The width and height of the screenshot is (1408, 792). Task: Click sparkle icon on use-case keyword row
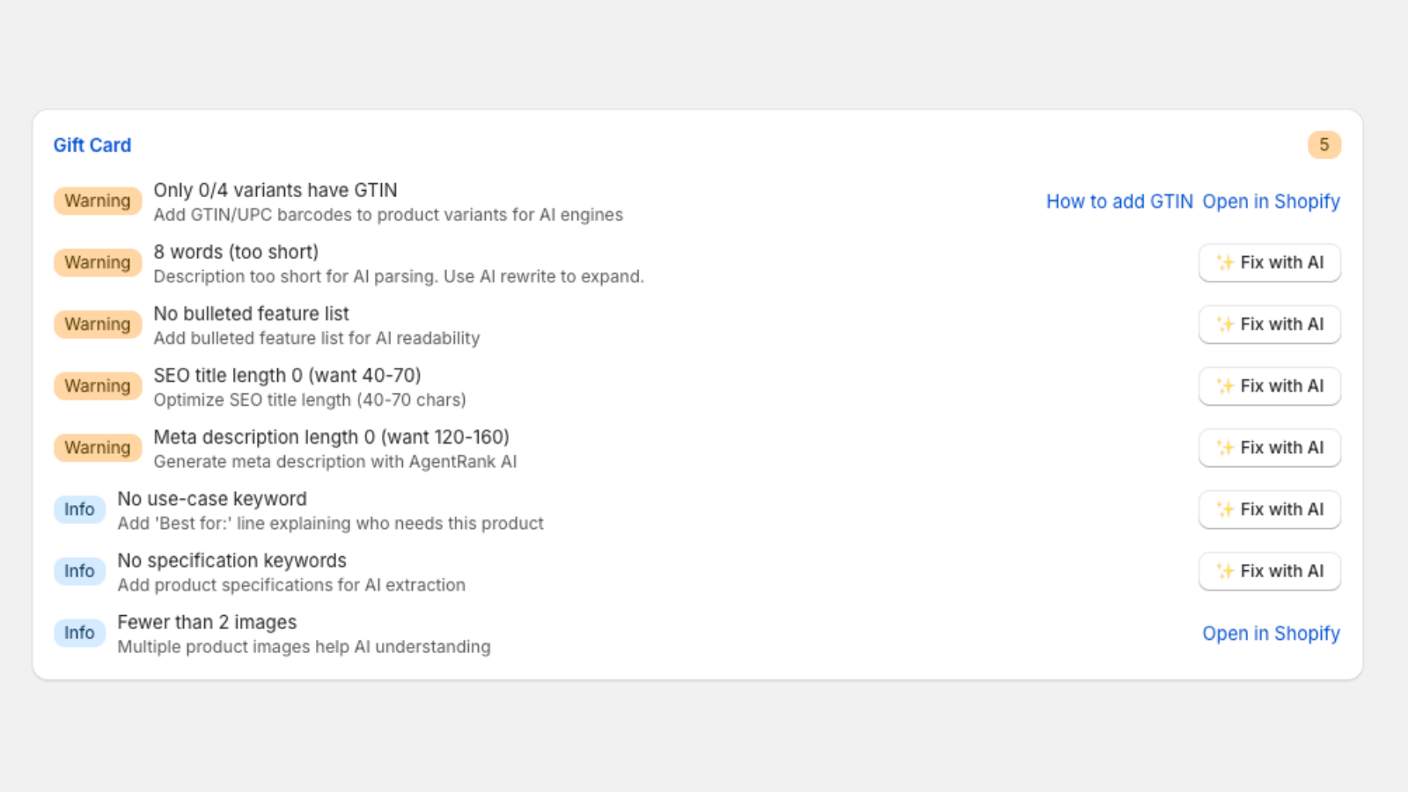1225,509
